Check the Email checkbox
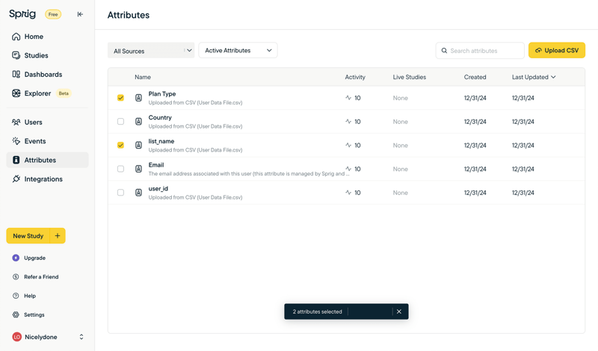Image resolution: width=598 pixels, height=351 pixels. point(120,169)
